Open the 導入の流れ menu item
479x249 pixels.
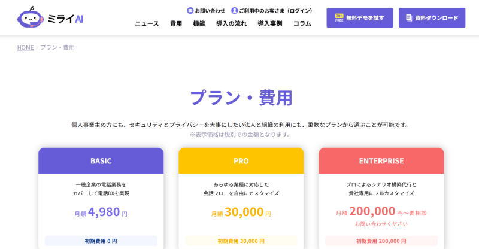pos(231,24)
